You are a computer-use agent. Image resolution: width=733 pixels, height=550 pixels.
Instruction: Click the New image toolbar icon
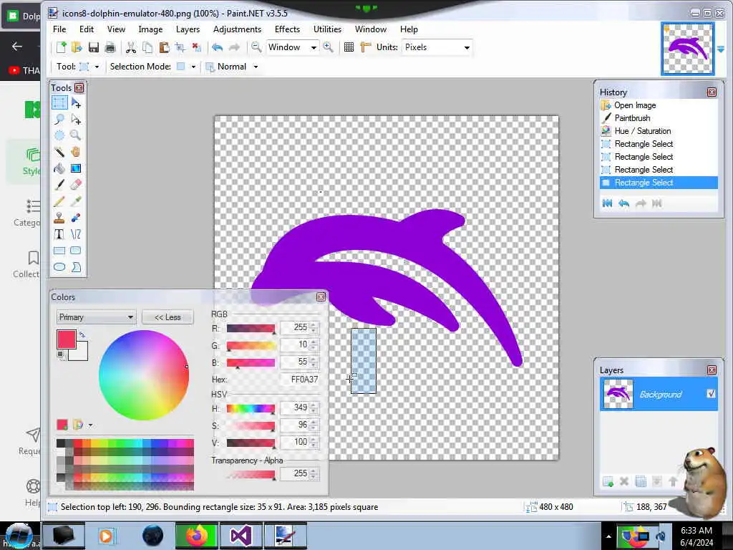[x=62, y=47]
